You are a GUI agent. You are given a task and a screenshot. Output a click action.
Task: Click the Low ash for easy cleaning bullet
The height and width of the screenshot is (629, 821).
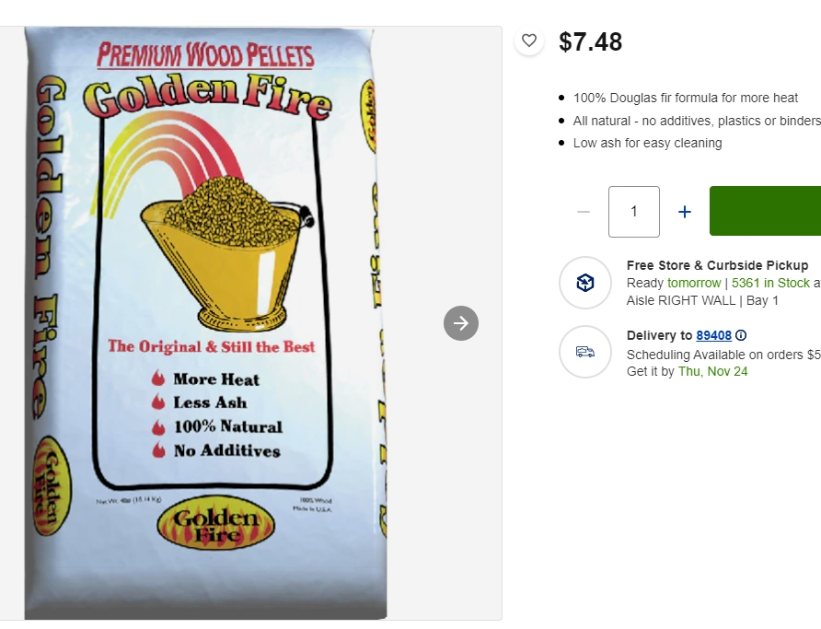point(647,143)
